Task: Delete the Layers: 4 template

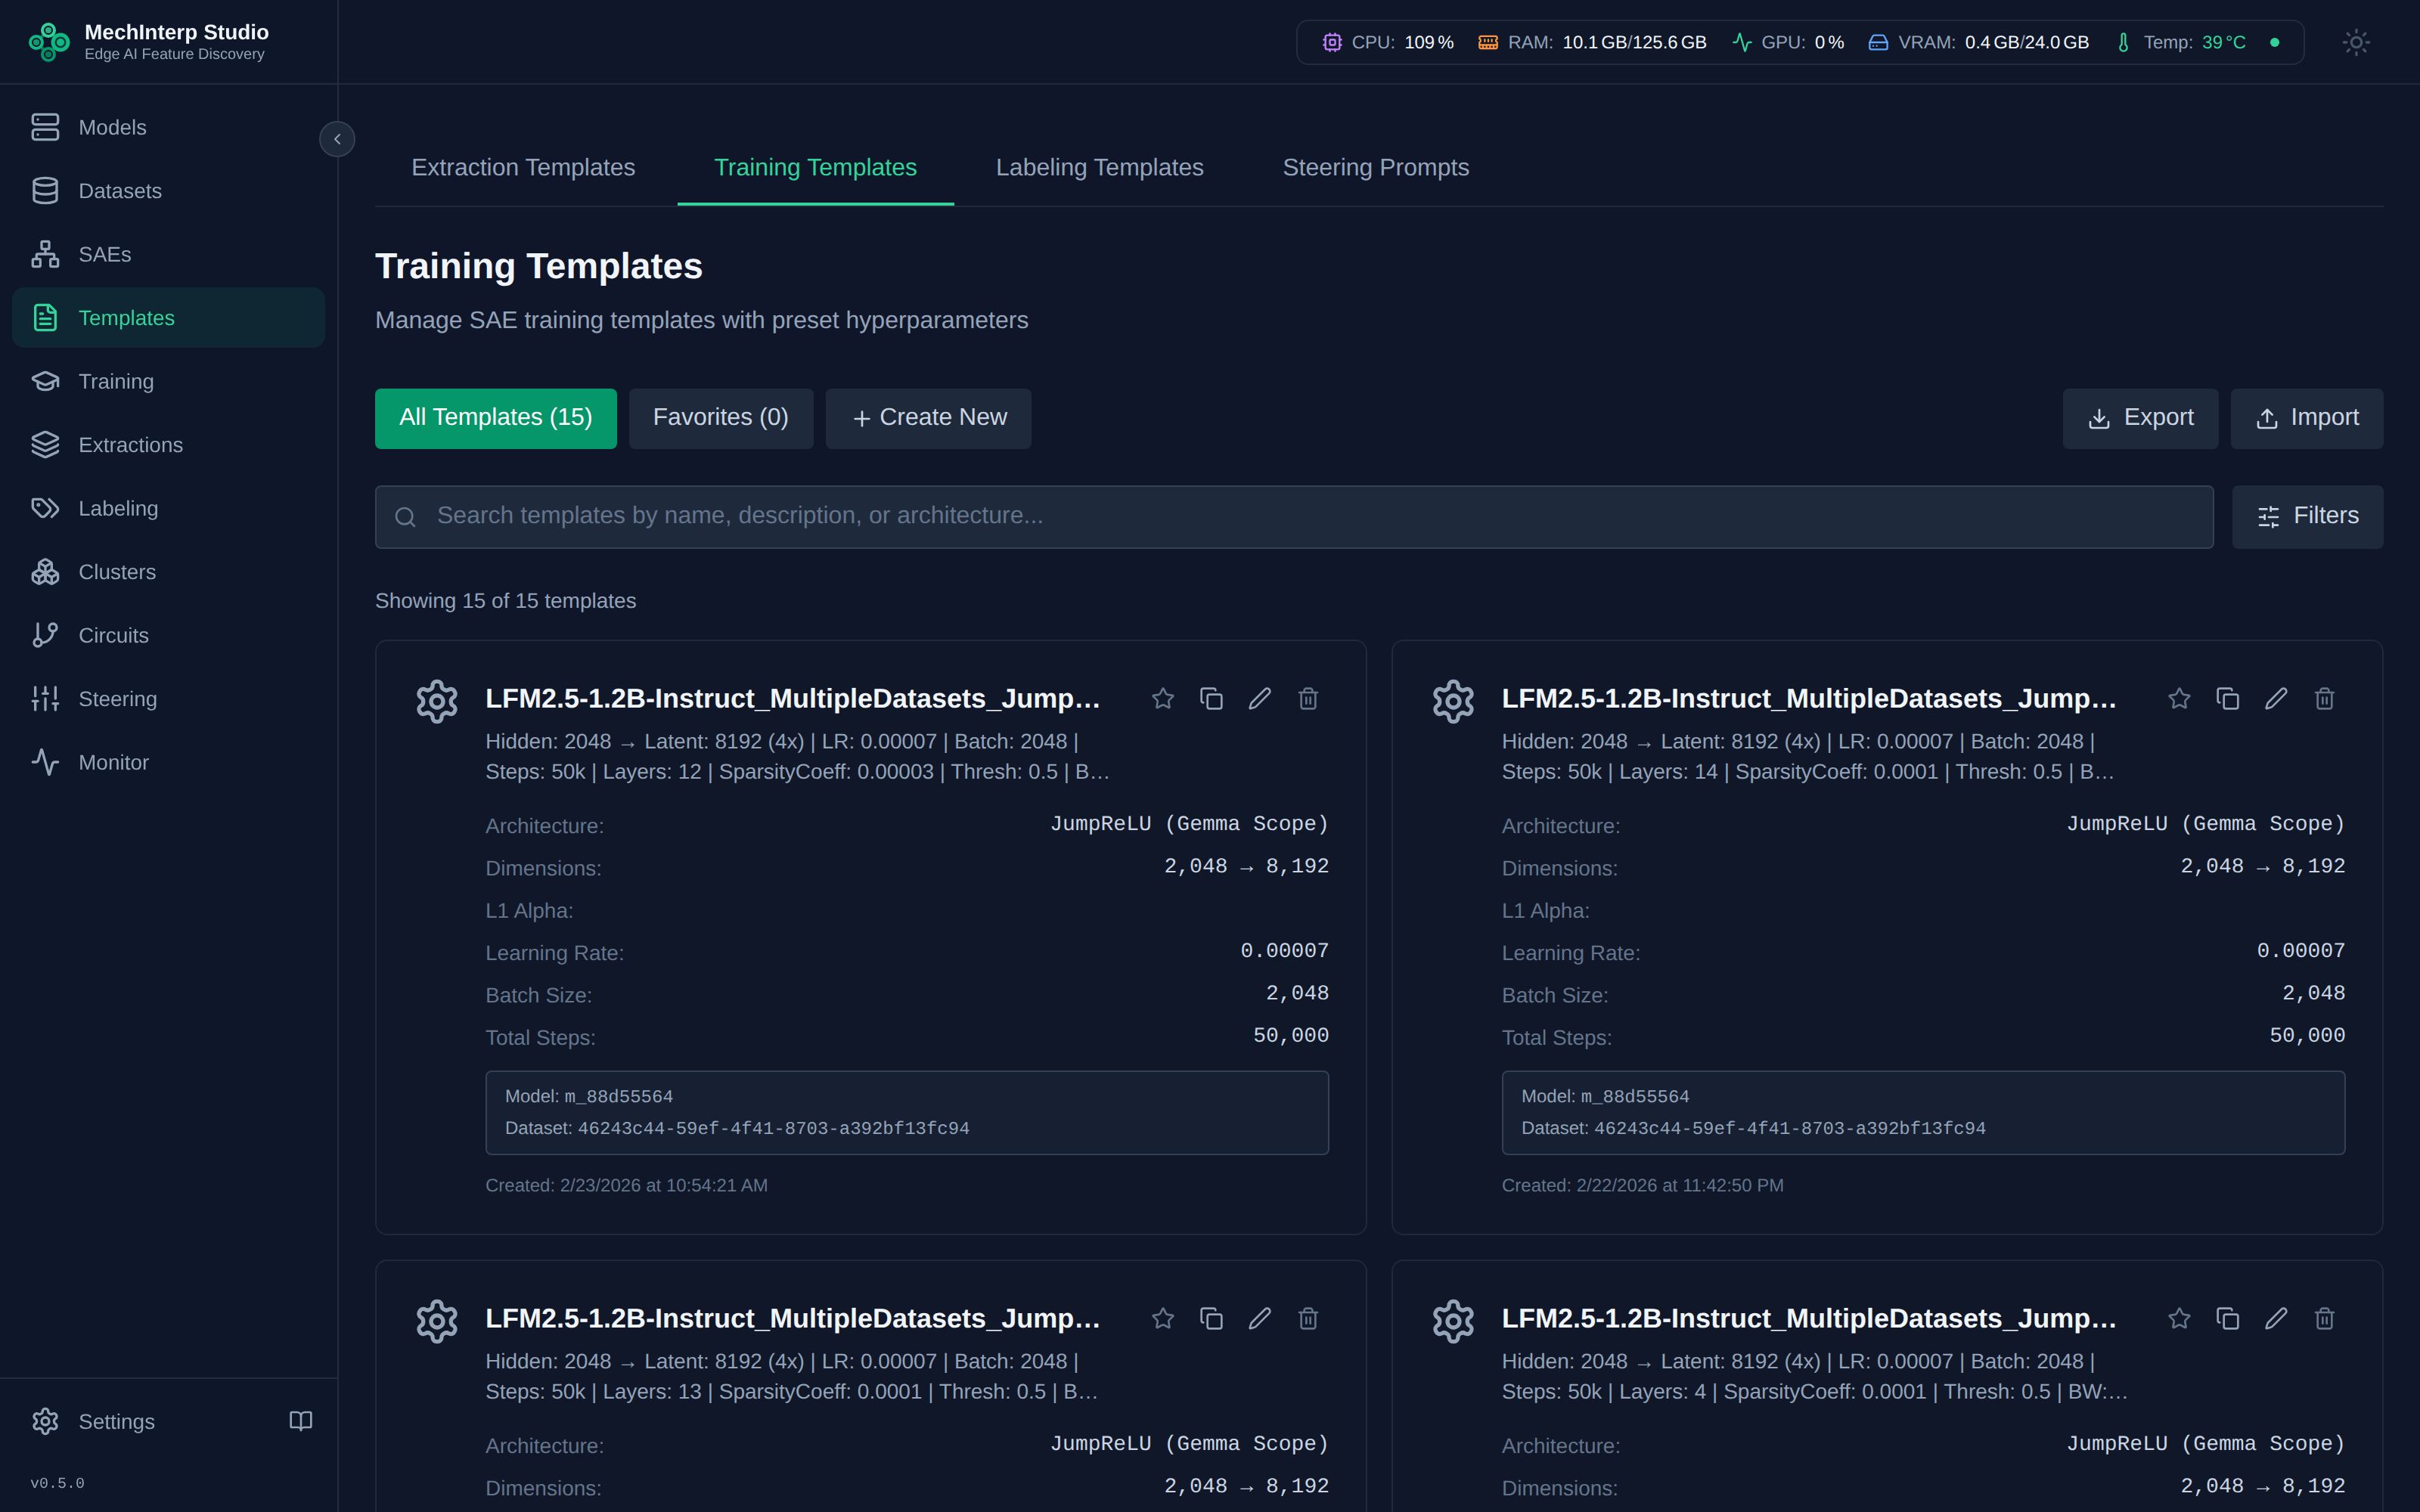Action: tap(2324, 1318)
